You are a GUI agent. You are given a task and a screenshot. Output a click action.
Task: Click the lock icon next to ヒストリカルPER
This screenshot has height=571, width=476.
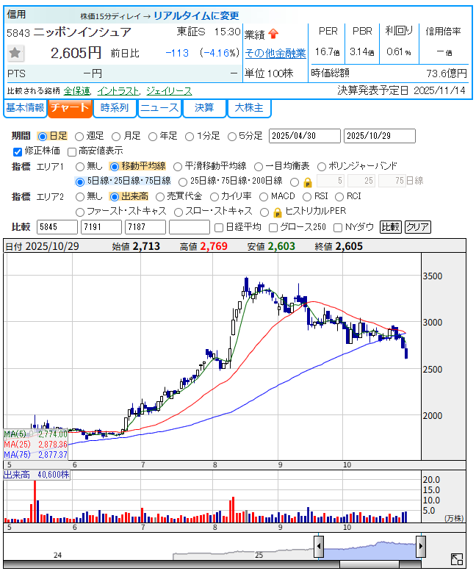coord(277,212)
